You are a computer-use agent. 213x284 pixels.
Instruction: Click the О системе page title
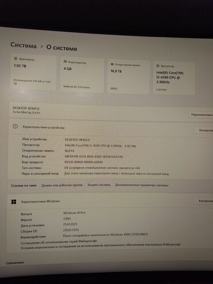[x=62, y=48]
